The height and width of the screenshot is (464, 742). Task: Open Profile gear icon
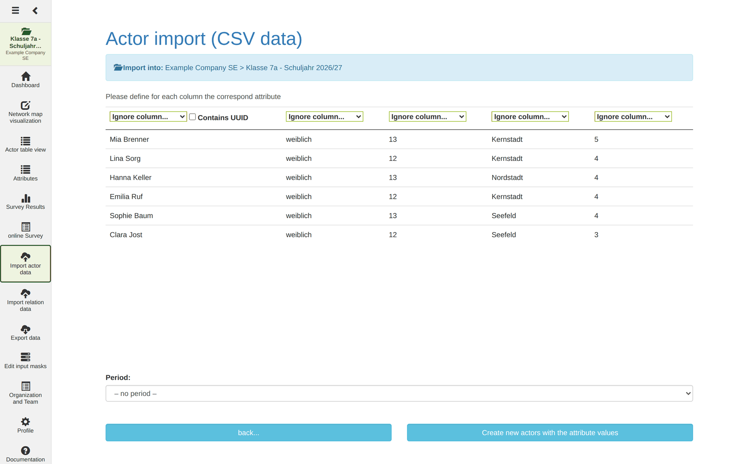26,422
